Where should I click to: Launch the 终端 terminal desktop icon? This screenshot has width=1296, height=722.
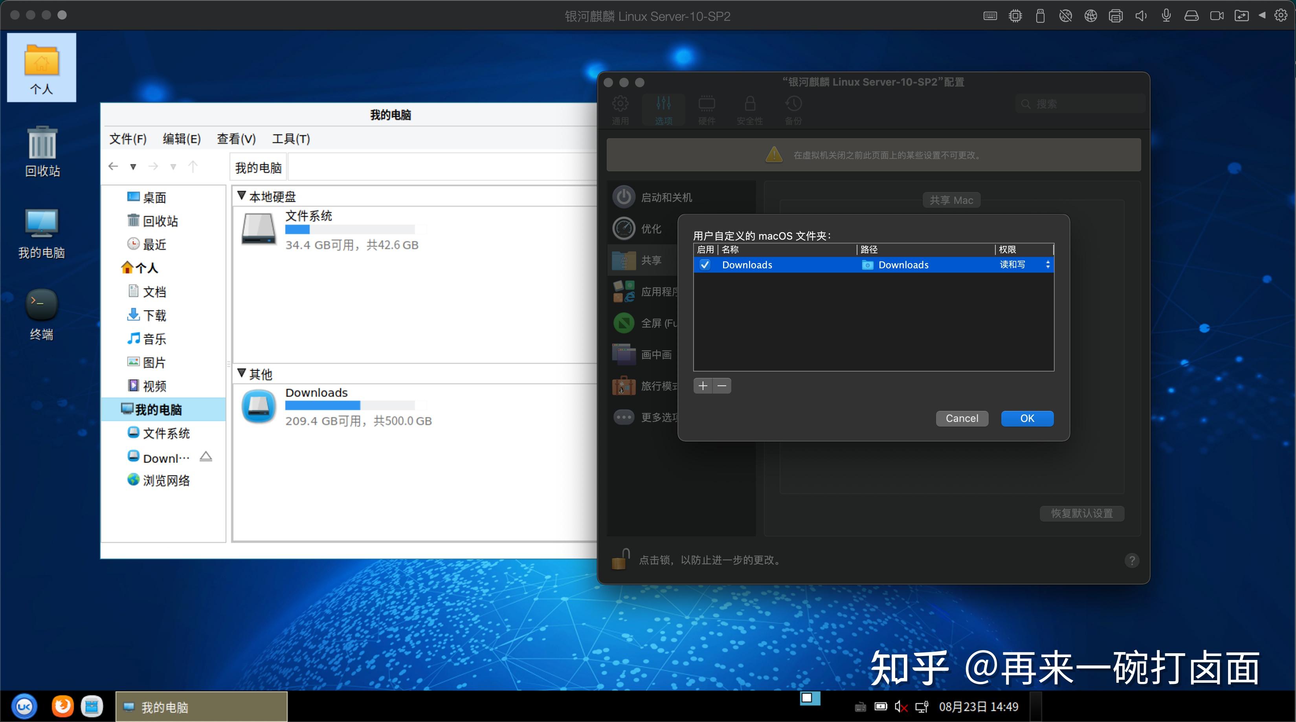[42, 315]
